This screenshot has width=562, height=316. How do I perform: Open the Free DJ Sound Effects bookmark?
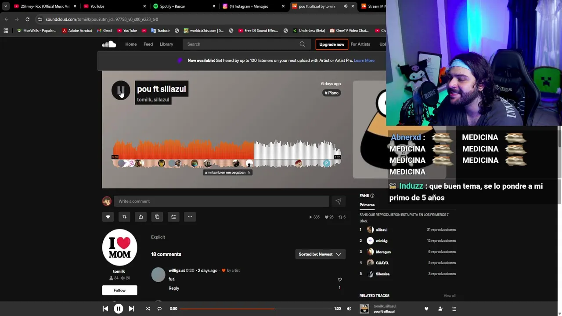point(258,31)
